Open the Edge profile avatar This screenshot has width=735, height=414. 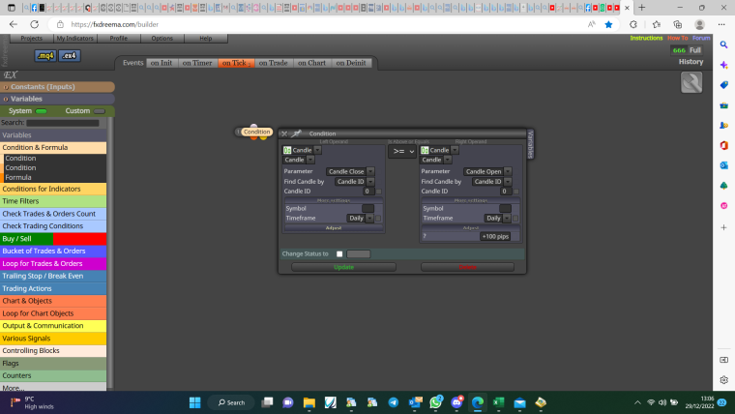coord(699,24)
